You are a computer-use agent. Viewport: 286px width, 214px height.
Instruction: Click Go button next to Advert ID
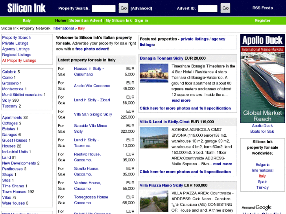click(225, 8)
